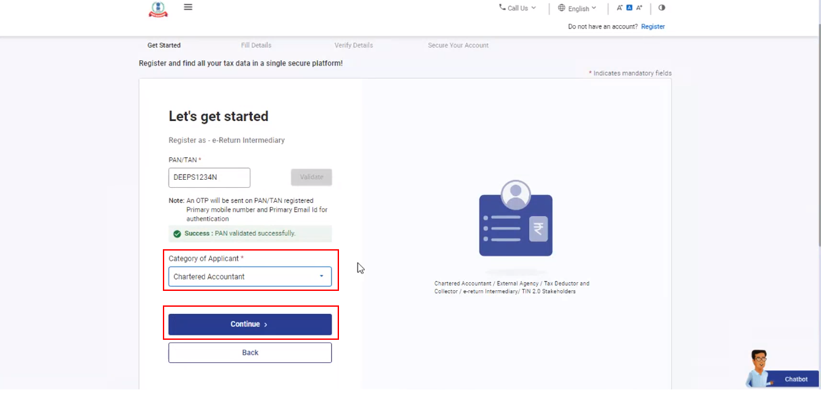
Task: Increase font size with the A+ icon
Action: click(639, 8)
